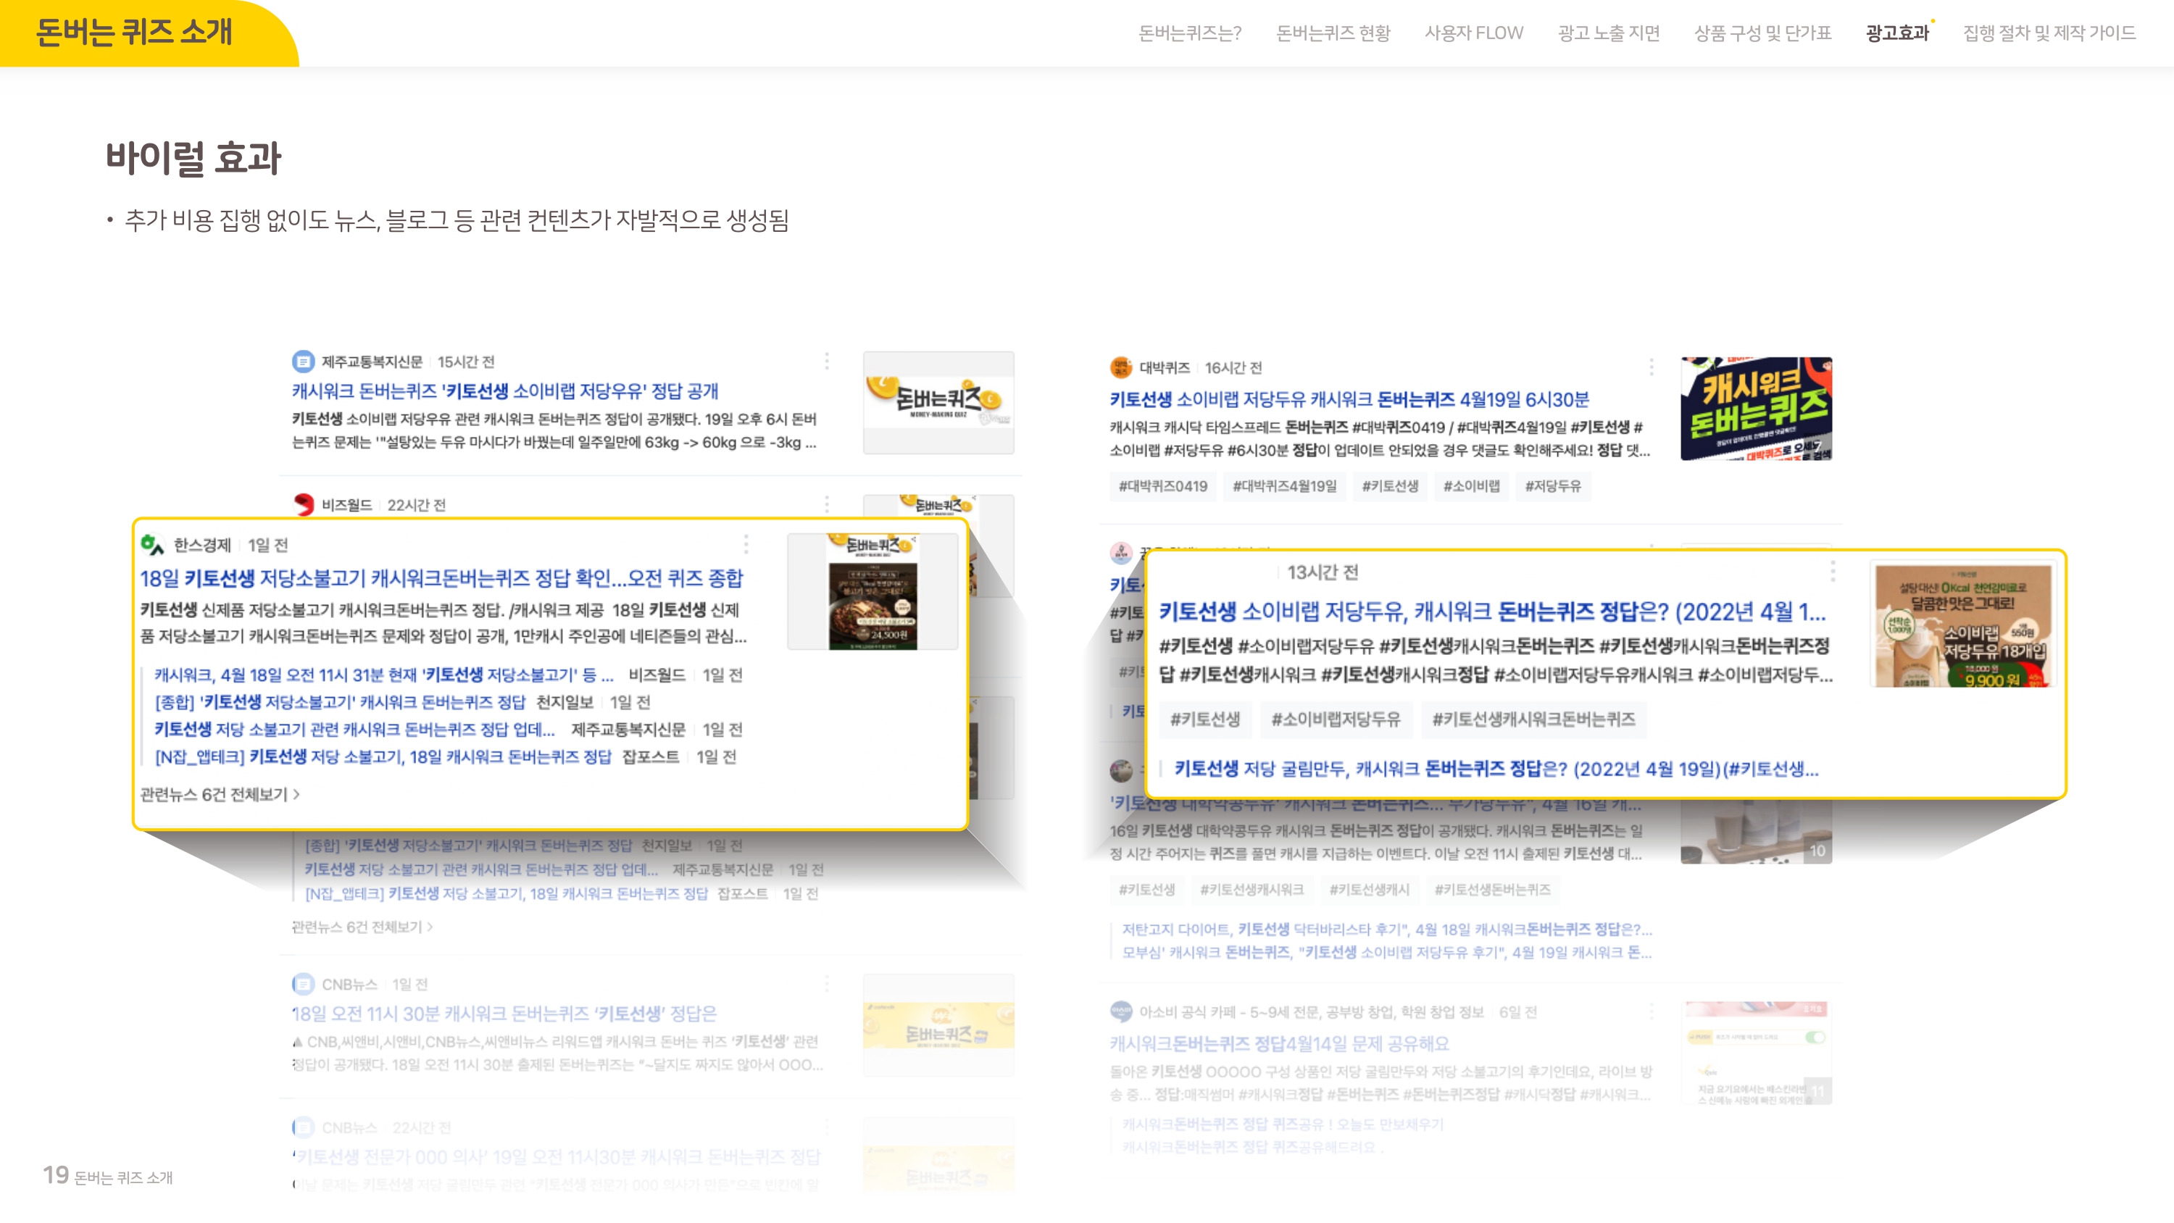2174x1223 pixels.
Task: Click the 비즈월드 red logo icon
Action: 303,505
